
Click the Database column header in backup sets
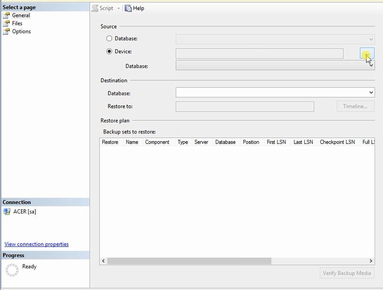click(x=225, y=142)
